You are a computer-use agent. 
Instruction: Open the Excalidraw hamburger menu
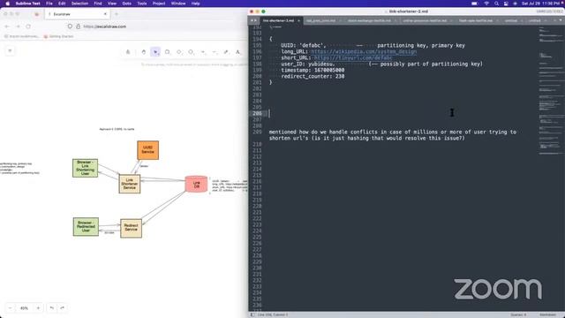(10, 51)
